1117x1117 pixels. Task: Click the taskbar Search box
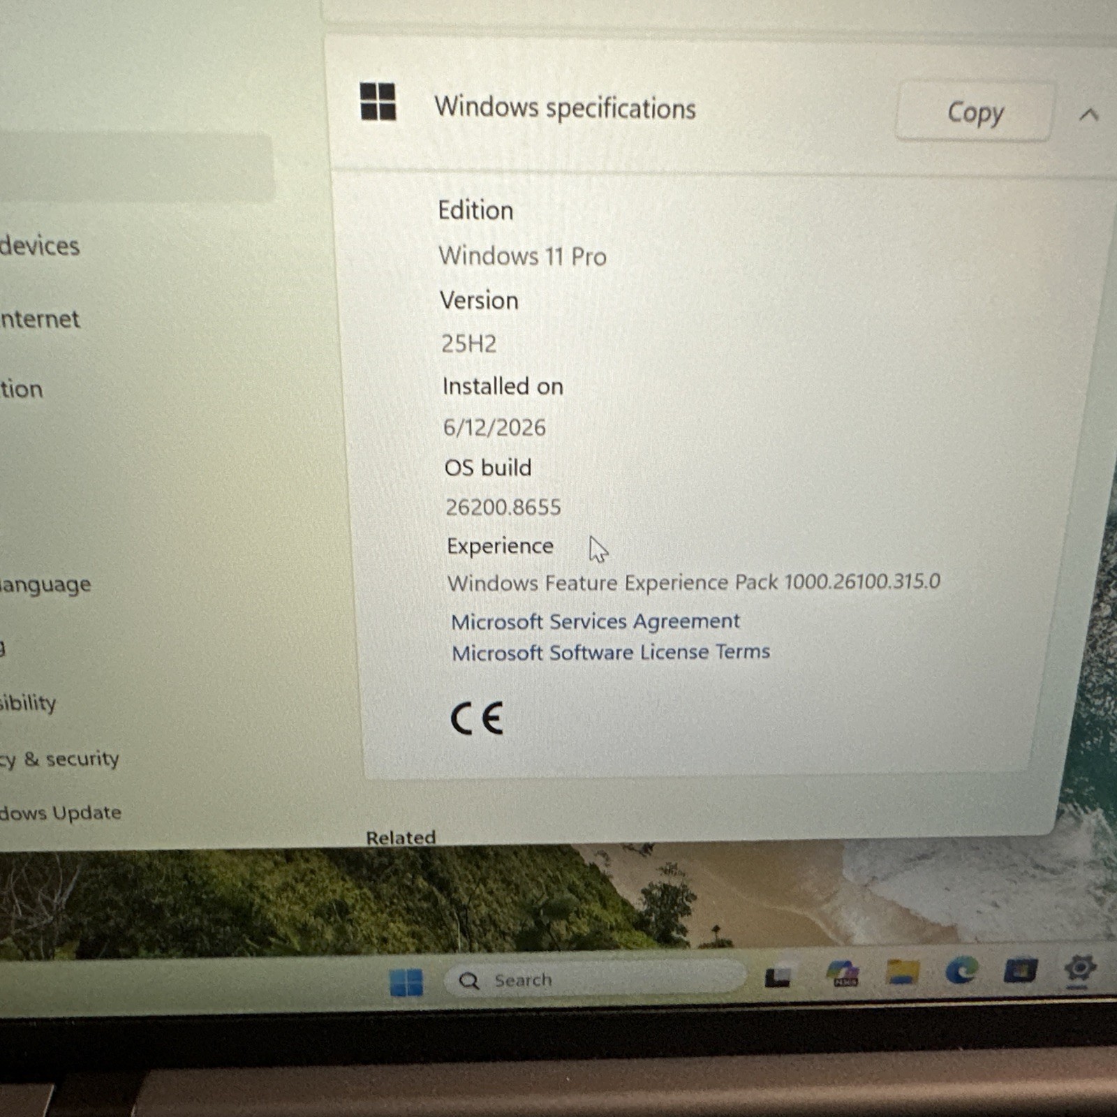595,979
